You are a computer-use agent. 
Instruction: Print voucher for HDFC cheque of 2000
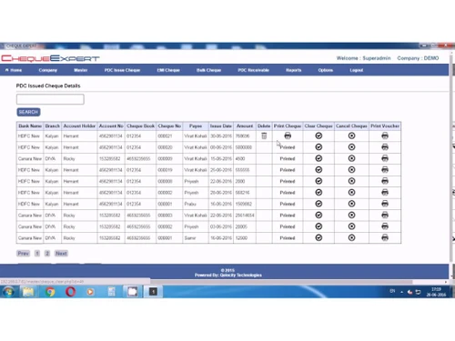(385, 181)
